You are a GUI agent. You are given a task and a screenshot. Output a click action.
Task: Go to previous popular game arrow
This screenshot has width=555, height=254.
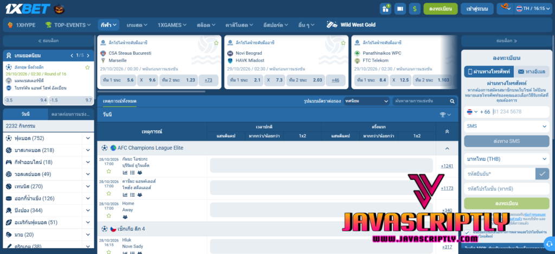(72, 55)
